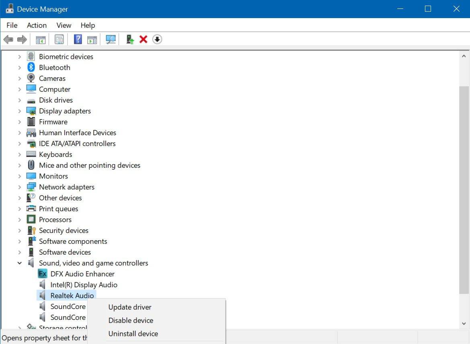Collapse the Sound, video and game controllers category
Viewport: 470px width, 344px height.
pyautogui.click(x=20, y=263)
